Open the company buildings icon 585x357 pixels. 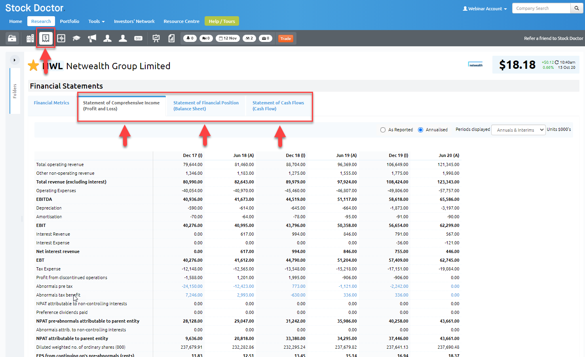click(x=30, y=38)
